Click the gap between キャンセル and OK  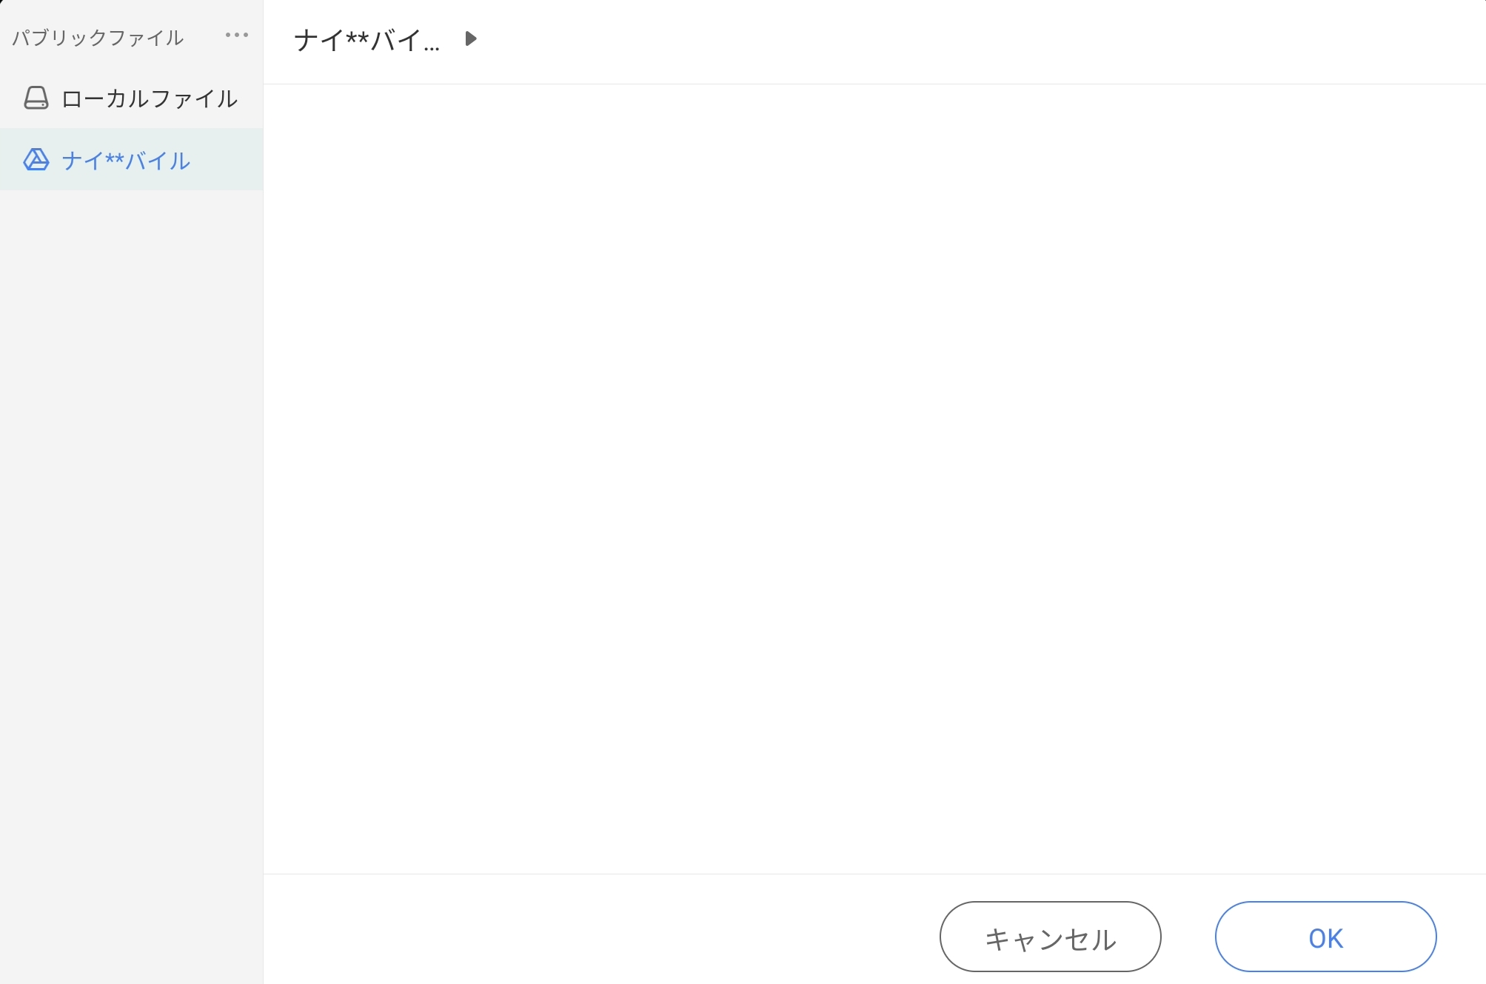[1188, 937]
